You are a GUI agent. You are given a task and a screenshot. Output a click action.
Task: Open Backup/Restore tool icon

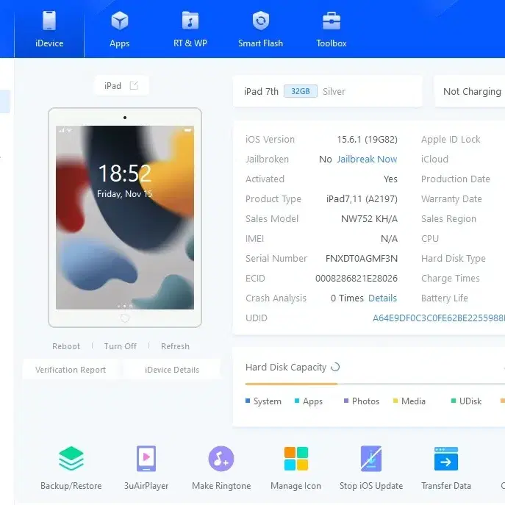point(71,459)
